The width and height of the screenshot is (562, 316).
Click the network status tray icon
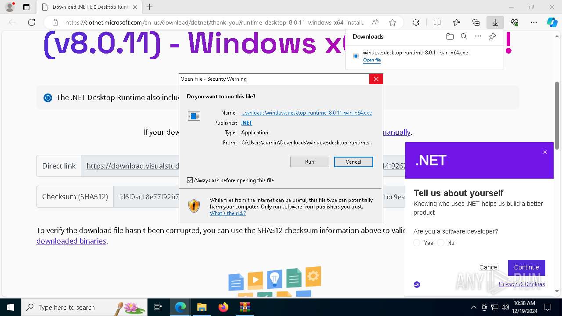(x=495, y=307)
